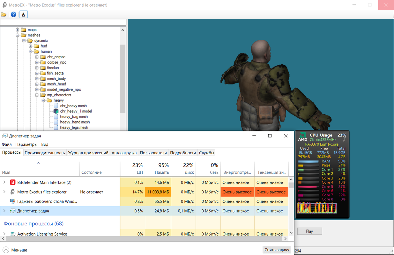
Task: Select the model_negative_npc folder
Action: coord(64,90)
